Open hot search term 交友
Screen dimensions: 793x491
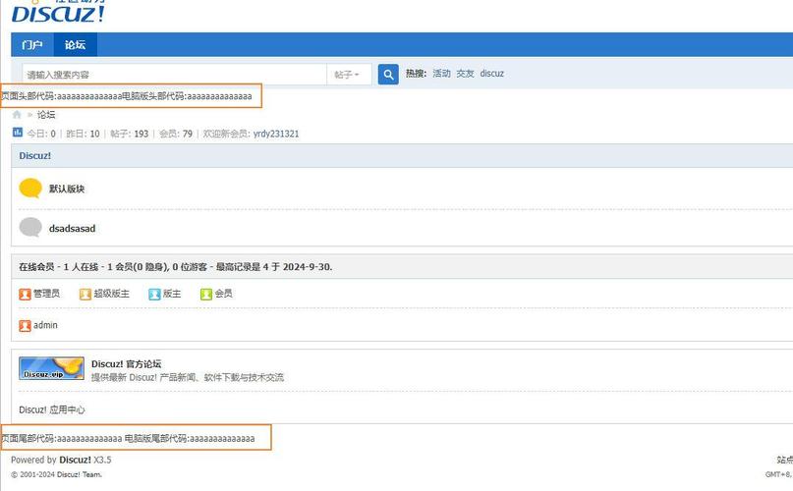coord(465,74)
